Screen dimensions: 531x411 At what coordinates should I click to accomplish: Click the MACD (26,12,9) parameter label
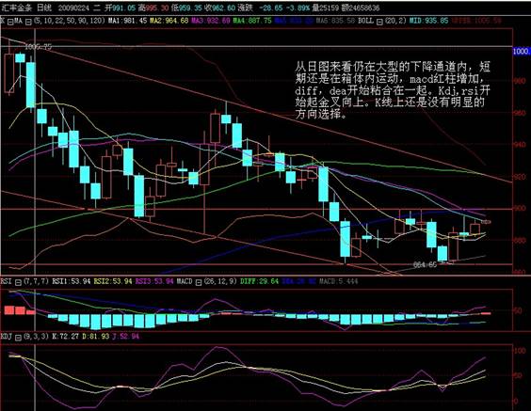pos(220,281)
